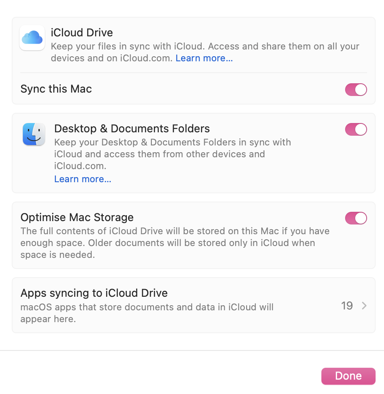
Task: Open the Apps syncing to iCloud Drive row
Action: point(193,305)
